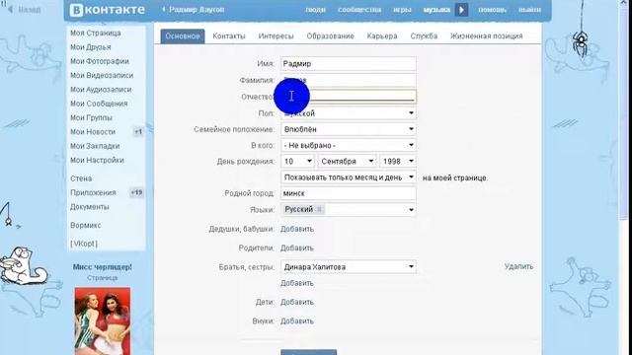Add grandparents via Добавить link
The height and width of the screenshot is (355, 632).
[x=297, y=229]
